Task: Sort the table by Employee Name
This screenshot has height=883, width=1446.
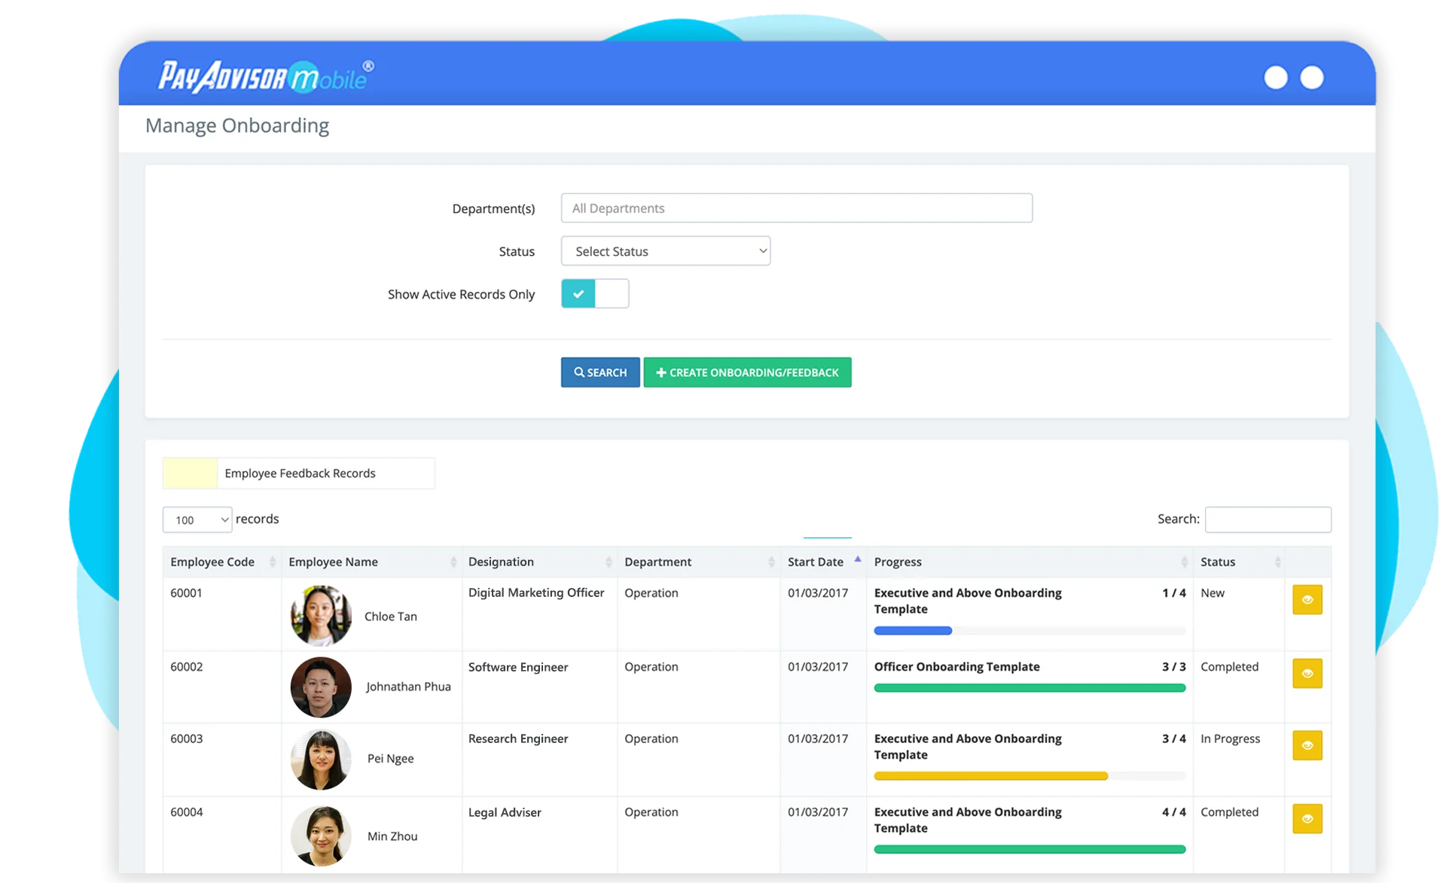Action: (x=453, y=562)
